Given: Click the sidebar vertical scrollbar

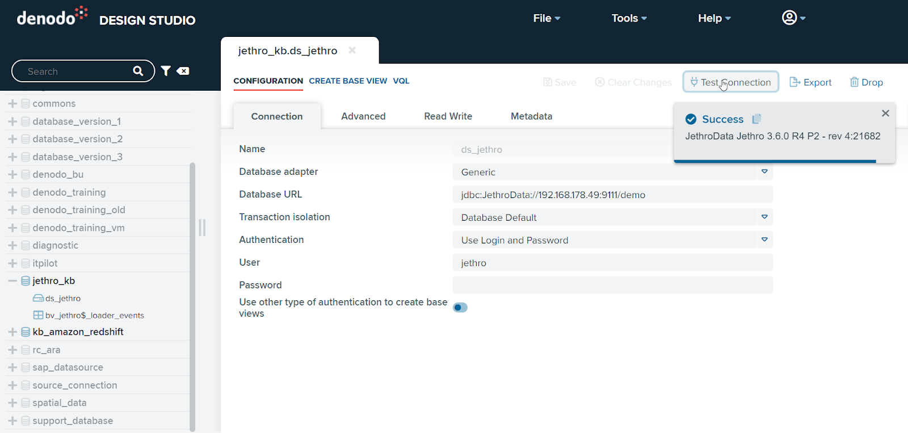Looking at the screenshot, I should coord(192,297).
